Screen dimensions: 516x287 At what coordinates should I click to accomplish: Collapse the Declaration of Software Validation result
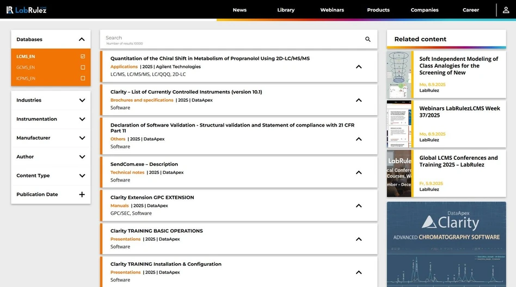[x=359, y=139]
